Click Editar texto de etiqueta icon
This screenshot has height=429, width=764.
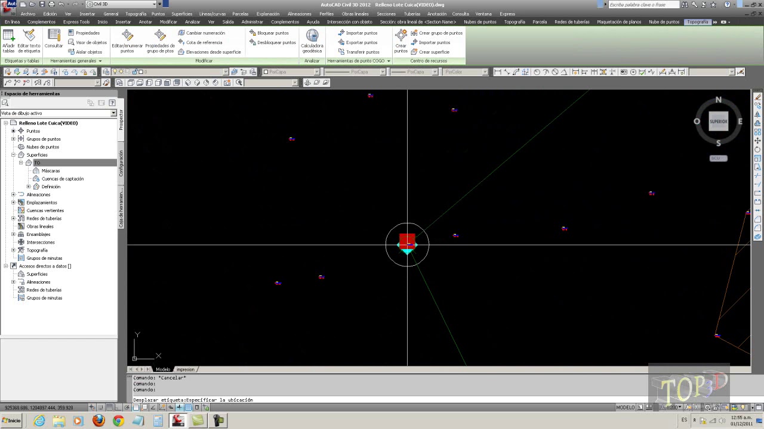[29, 41]
